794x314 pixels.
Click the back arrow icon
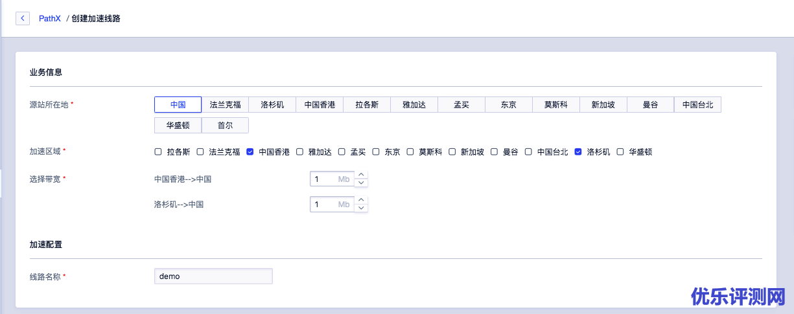pyautogui.click(x=23, y=19)
